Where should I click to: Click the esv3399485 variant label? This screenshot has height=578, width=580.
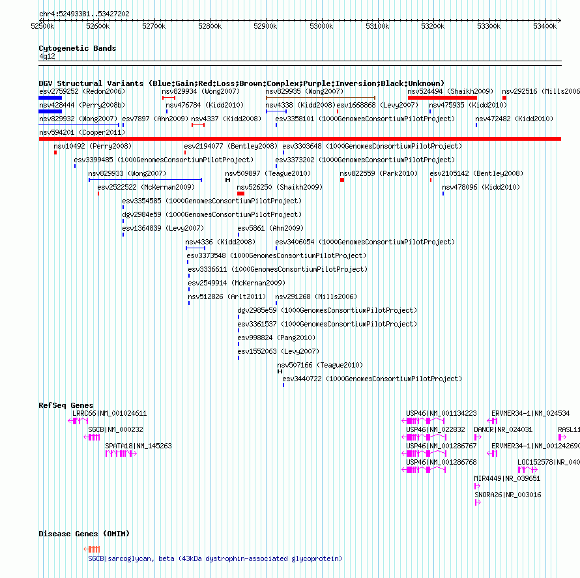coord(164,160)
